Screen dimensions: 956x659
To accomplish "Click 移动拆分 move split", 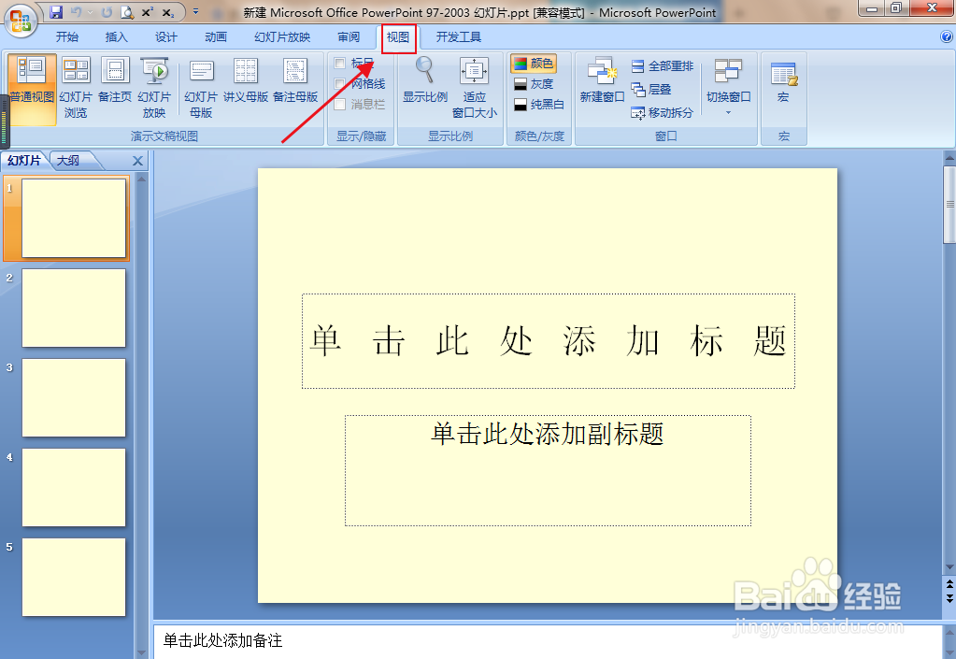I will (x=663, y=113).
